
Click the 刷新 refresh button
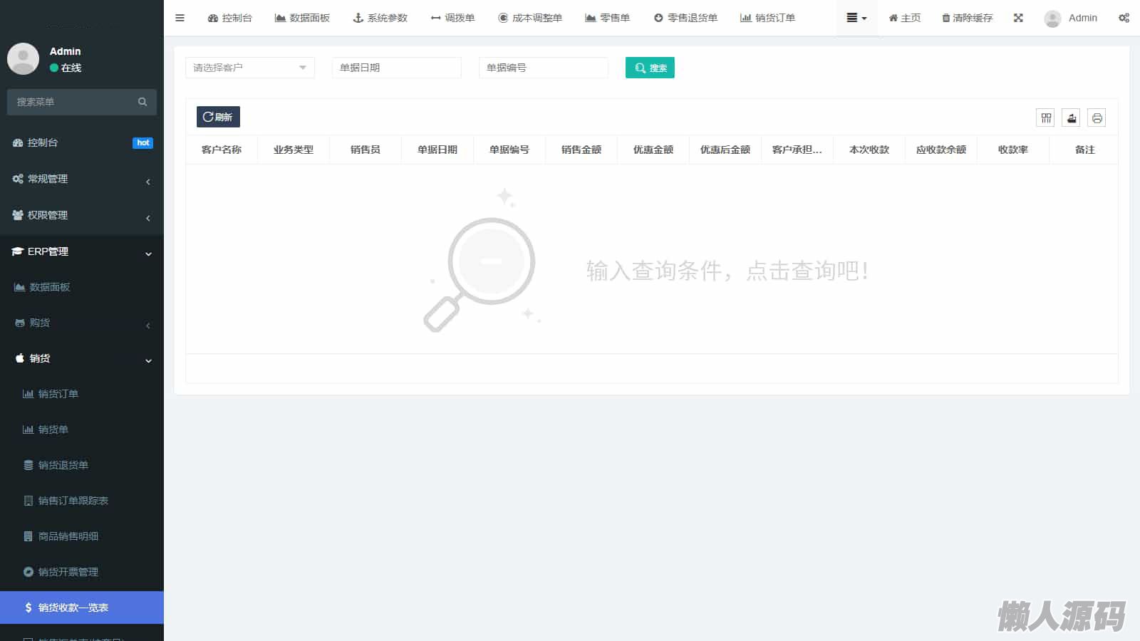[218, 117]
